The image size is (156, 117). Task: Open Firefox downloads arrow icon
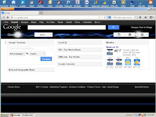[x=140, y=17]
